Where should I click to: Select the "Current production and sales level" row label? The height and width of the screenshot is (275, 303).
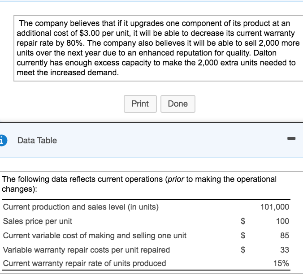pyautogui.click(x=81, y=207)
